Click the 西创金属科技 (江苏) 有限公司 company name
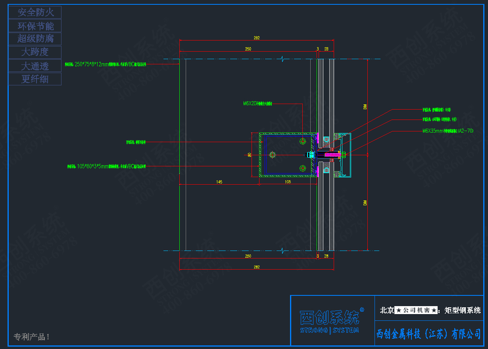The width and height of the screenshot is (488, 349). (428, 334)
